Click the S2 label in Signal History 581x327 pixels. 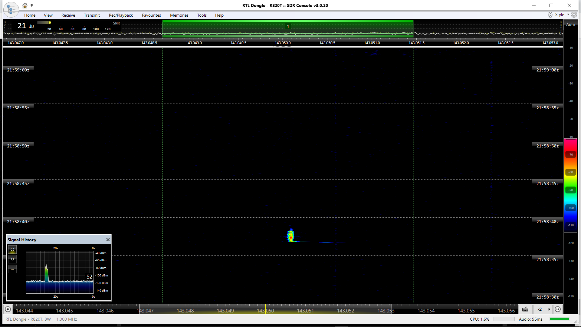(x=89, y=276)
